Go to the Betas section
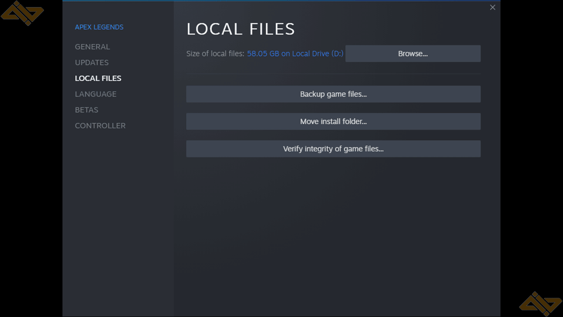The width and height of the screenshot is (563, 317). pyautogui.click(x=86, y=110)
